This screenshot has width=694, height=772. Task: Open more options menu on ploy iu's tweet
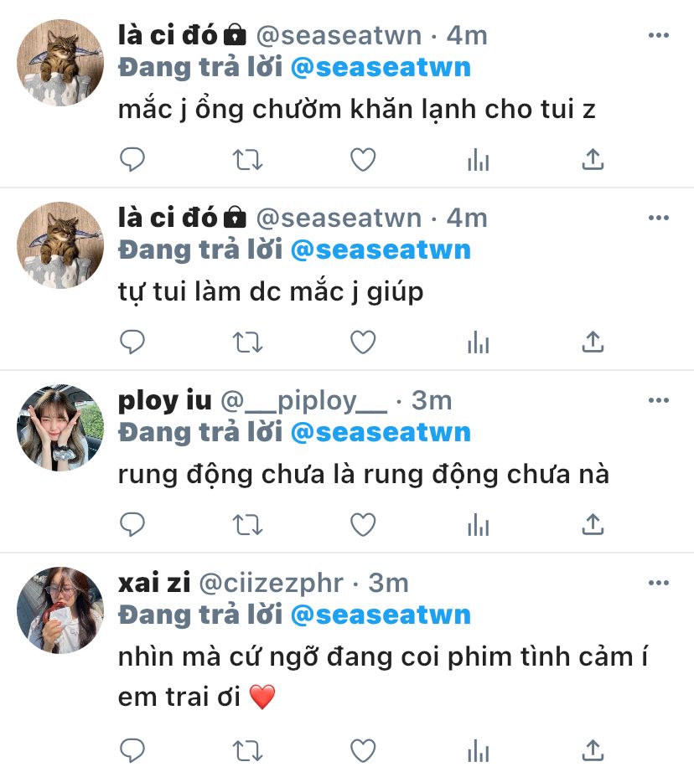point(659,399)
